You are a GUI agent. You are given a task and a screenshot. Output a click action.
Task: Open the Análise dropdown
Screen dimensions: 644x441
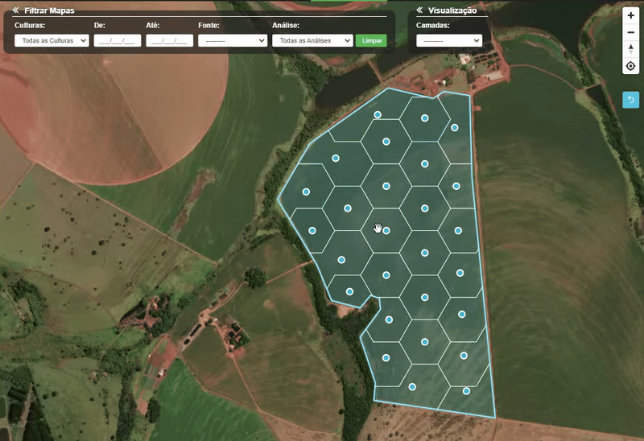(x=312, y=40)
